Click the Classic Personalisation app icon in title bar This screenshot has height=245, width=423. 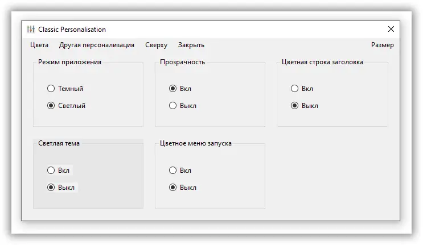click(x=31, y=30)
